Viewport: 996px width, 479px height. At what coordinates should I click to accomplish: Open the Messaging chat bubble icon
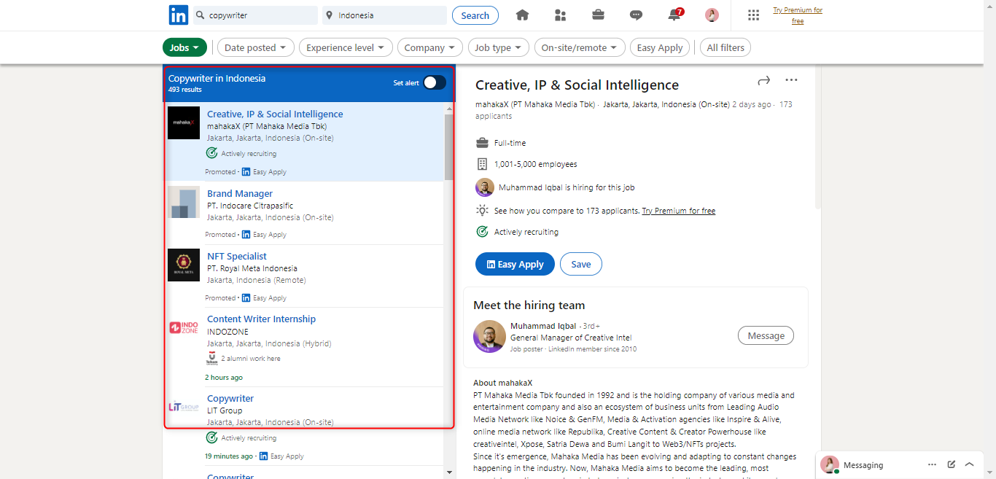pyautogui.click(x=636, y=15)
